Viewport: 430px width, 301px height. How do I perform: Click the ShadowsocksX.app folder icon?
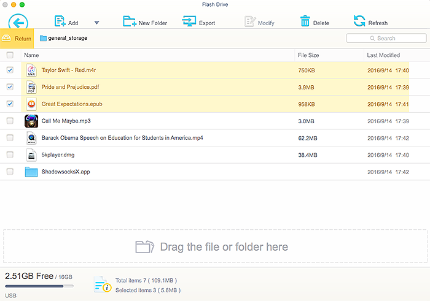coord(31,172)
